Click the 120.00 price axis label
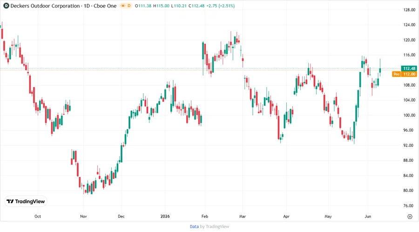 tap(409, 40)
